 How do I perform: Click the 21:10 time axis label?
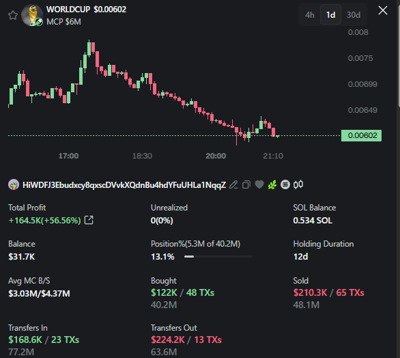[273, 156]
